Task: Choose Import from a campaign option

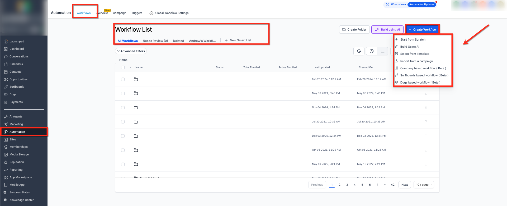Action: click(x=416, y=61)
